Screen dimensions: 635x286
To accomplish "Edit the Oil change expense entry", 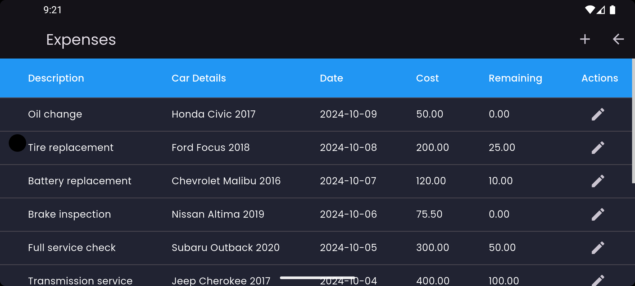I will pos(598,114).
